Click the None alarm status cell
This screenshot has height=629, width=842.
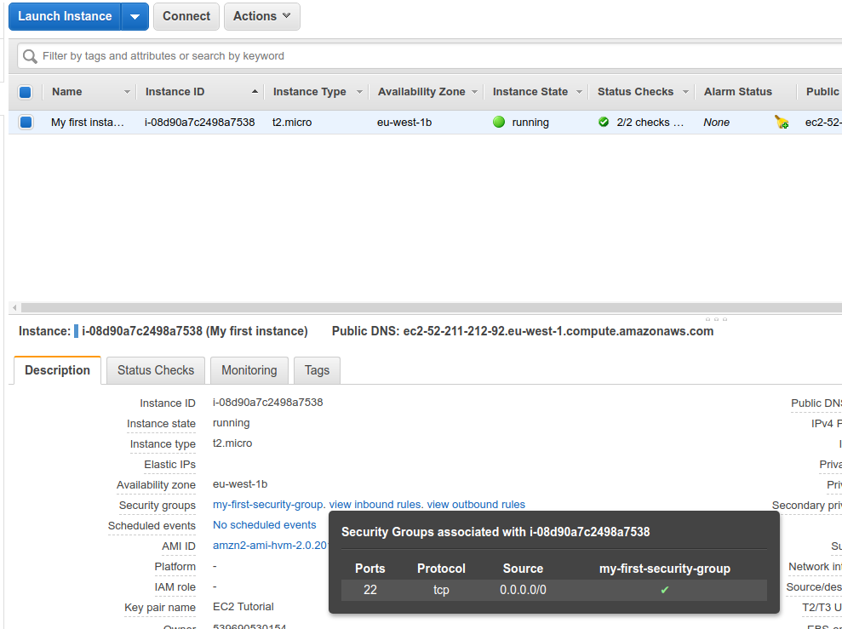(x=716, y=123)
